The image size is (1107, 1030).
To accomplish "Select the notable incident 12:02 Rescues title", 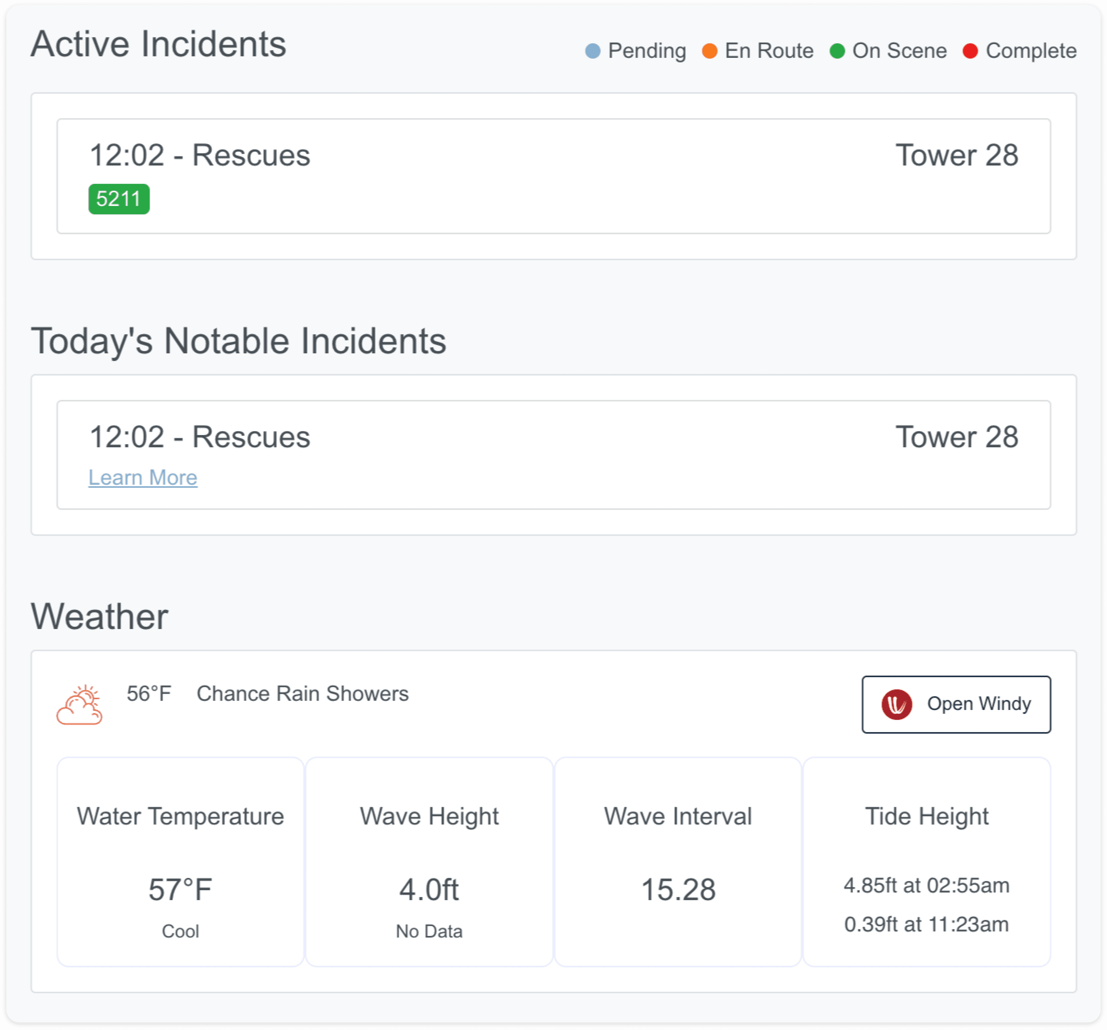I will (200, 437).
